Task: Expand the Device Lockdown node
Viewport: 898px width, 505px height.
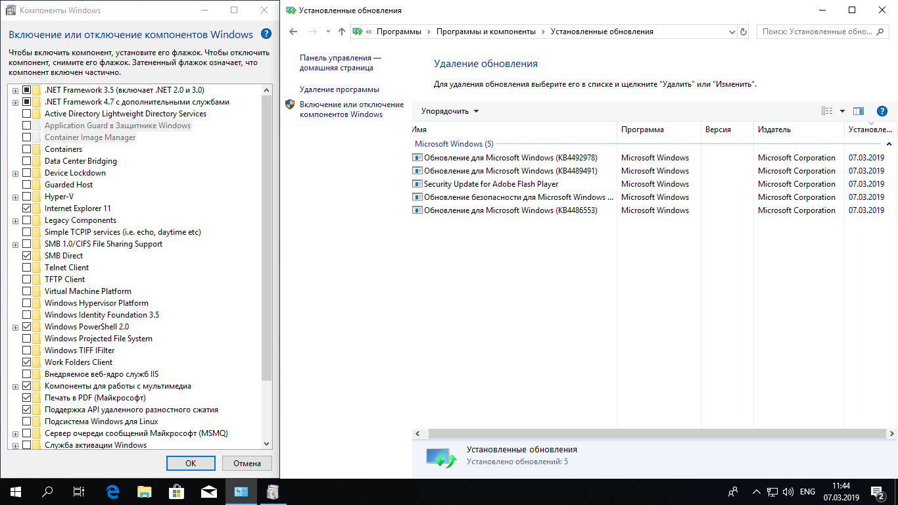Action: tap(15, 173)
